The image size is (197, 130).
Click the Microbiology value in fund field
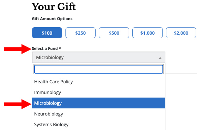tap(50, 57)
